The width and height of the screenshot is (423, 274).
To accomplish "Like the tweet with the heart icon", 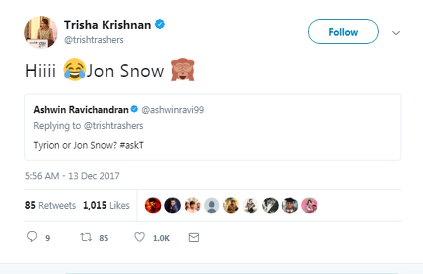I will tap(140, 238).
